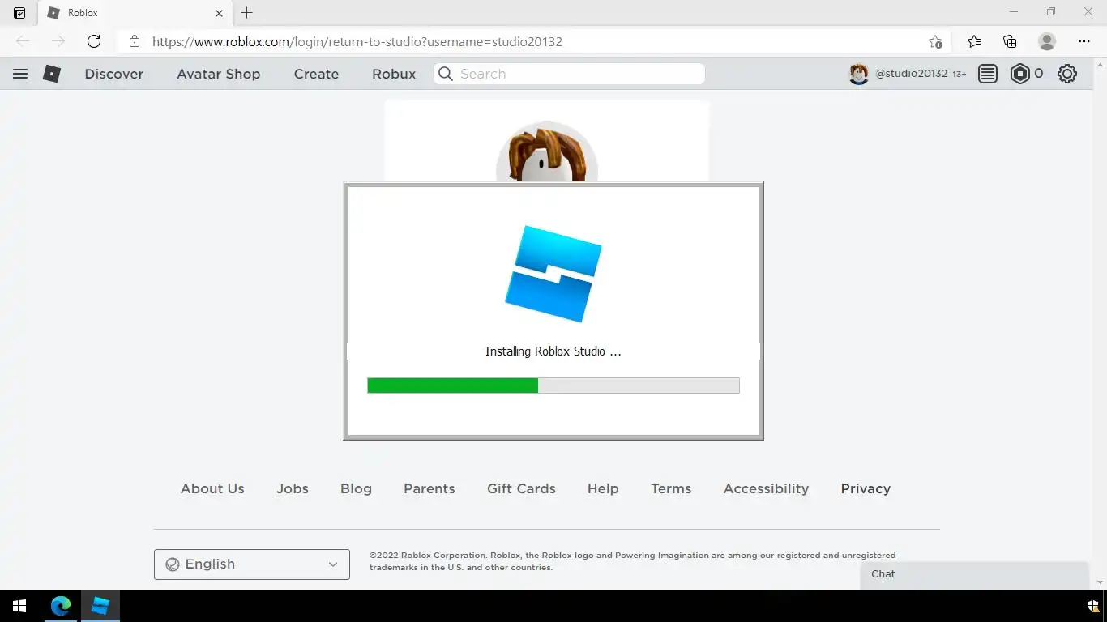Open a new browser tab
The image size is (1107, 622).
coord(247,13)
